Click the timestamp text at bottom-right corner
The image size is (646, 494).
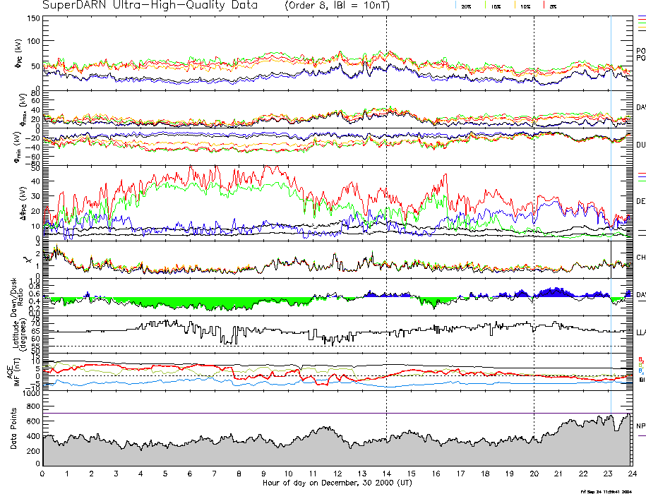pos(606,490)
